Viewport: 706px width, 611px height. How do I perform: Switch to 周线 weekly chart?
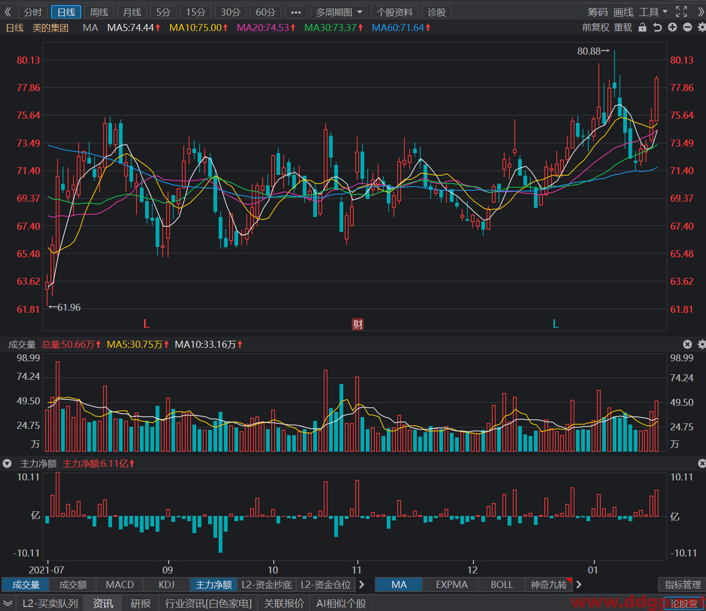tap(99, 12)
